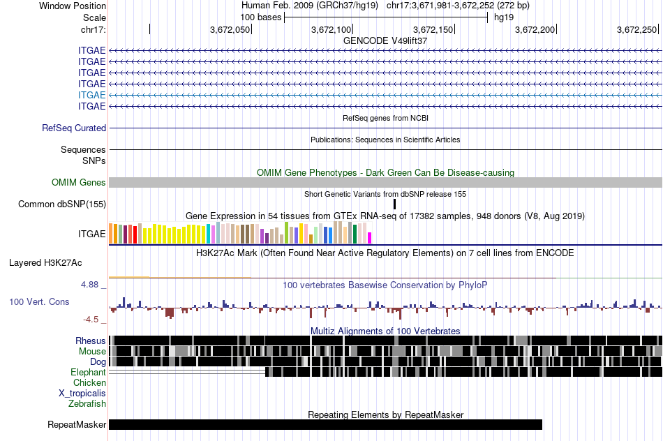Click the 4.88 conservation maximum value
663x441 pixels.
point(89,285)
